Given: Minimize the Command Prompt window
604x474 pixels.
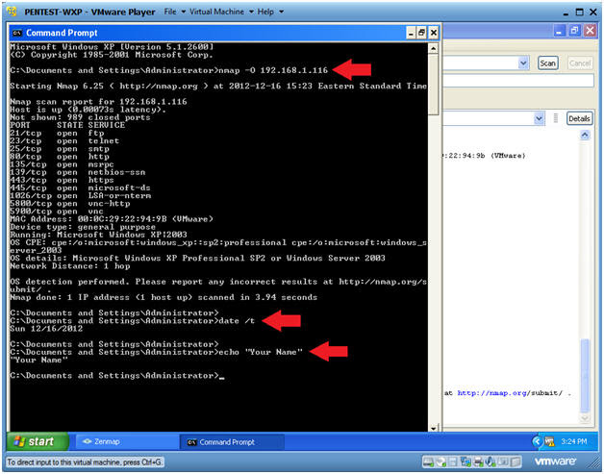Looking at the screenshot, I should tap(411, 33).
